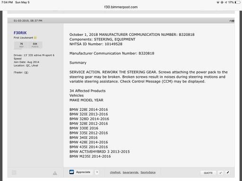The height and width of the screenshot is (181, 242).
Task: Open SportySpice user link
Action: pyautogui.click(x=148, y=173)
